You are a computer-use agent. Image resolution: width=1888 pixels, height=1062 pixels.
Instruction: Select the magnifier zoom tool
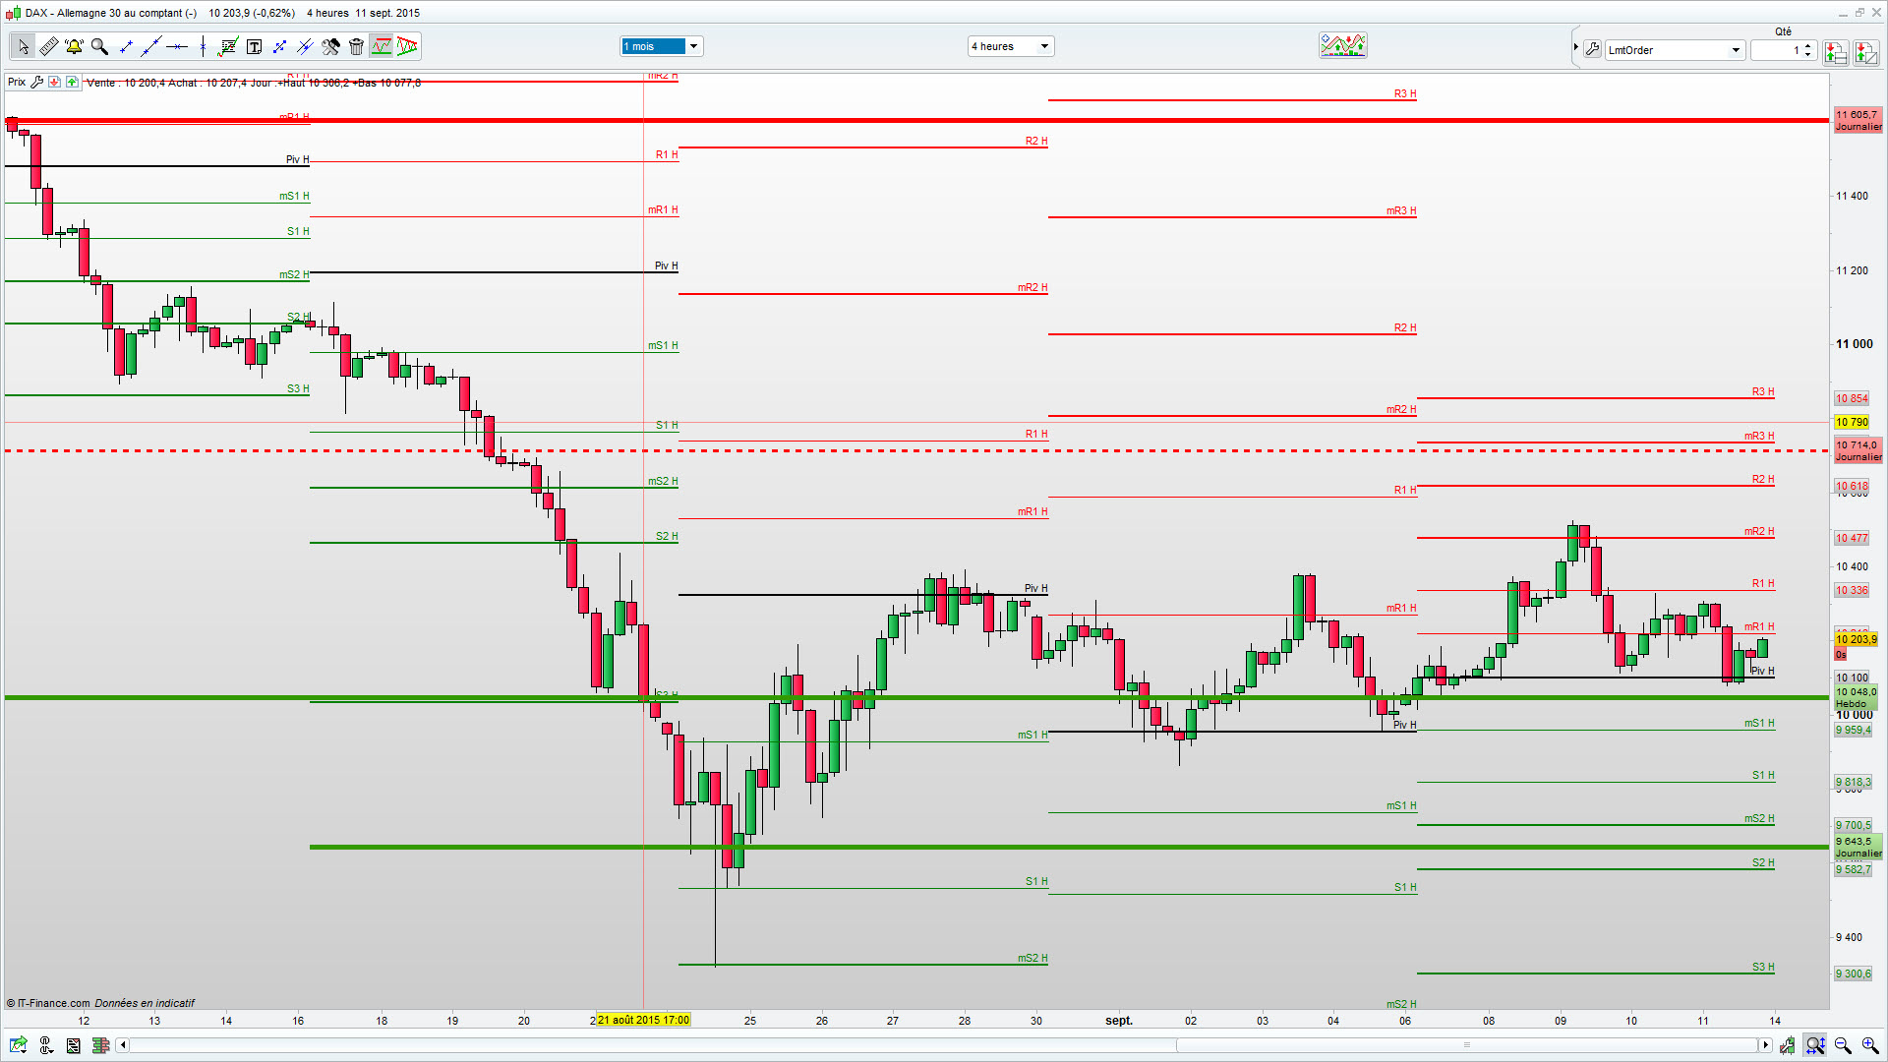tap(99, 46)
